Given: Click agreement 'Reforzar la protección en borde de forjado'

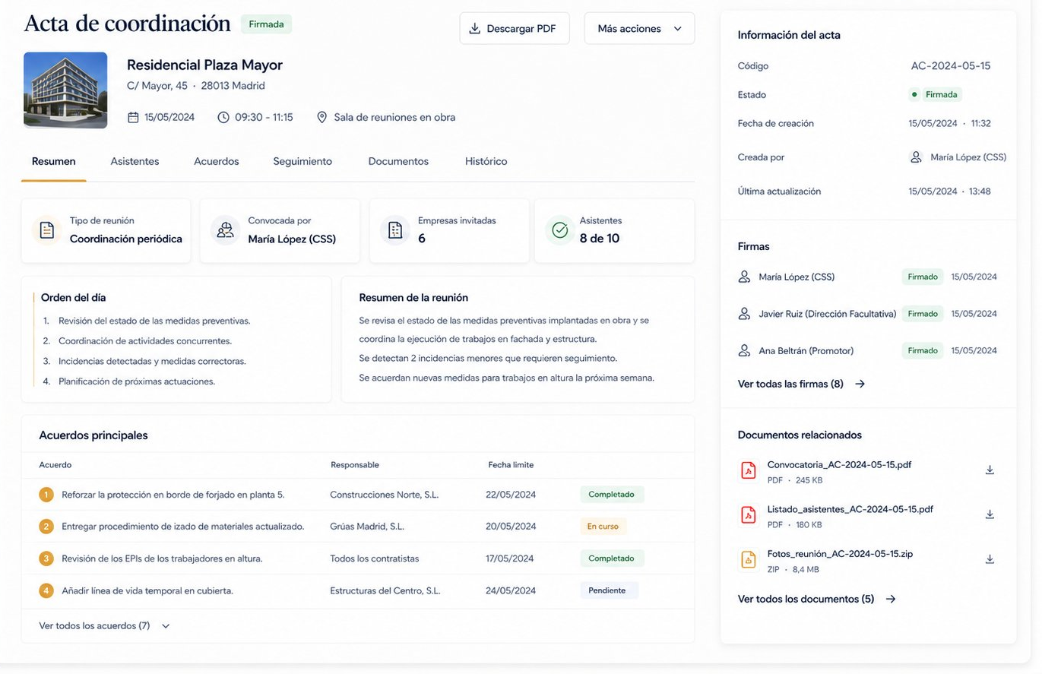Looking at the screenshot, I should (173, 495).
